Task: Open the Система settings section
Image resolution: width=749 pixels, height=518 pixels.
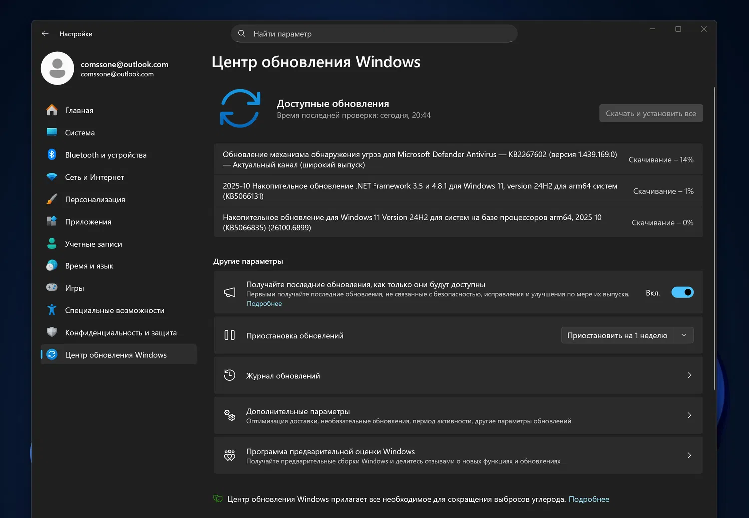Action: click(x=80, y=133)
